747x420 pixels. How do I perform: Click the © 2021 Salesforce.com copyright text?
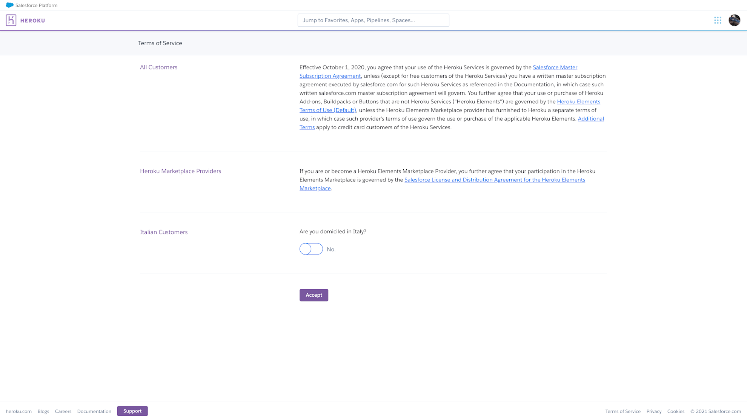click(x=715, y=411)
